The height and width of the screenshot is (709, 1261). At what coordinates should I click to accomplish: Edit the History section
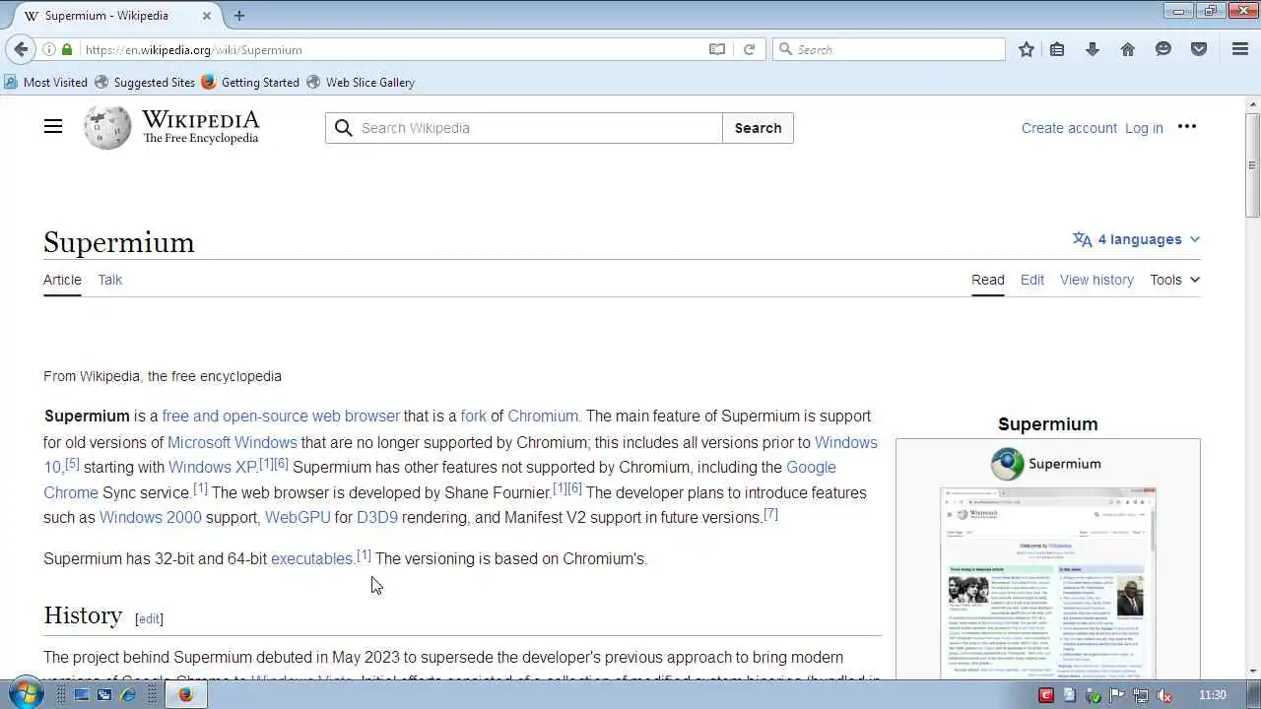pyautogui.click(x=149, y=618)
